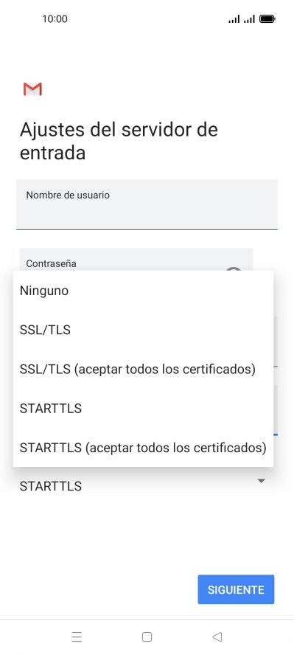Screen dimensions: 294x655
Task: Select STARTTLS (aceptar todos los certificados)
Action: [x=143, y=448]
